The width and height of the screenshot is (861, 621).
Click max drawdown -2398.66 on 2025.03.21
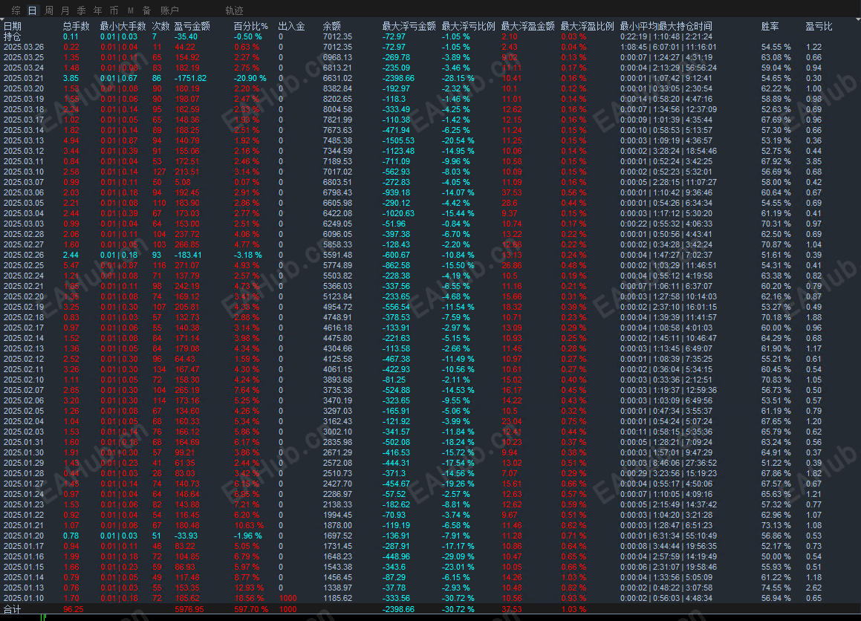pyautogui.click(x=399, y=78)
